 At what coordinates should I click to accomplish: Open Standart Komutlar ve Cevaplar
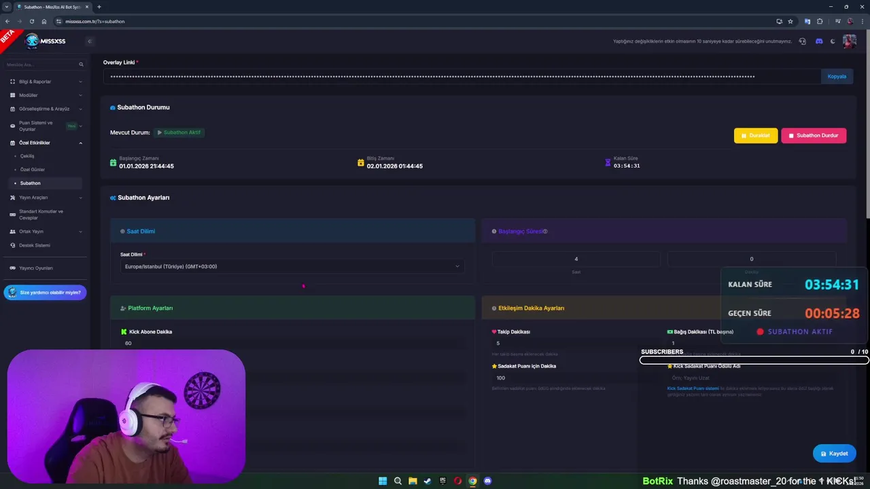[45, 215]
